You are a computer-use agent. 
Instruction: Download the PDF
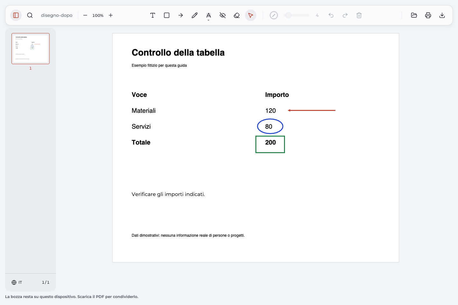click(442, 15)
